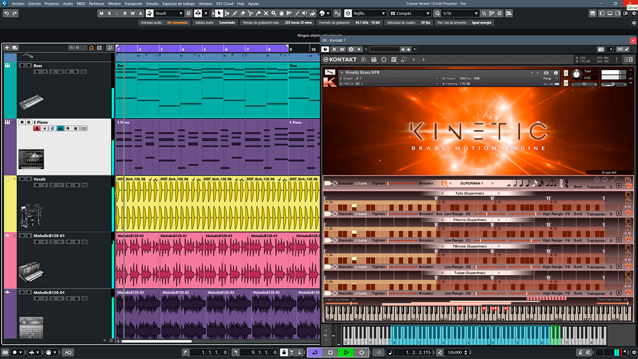This screenshot has width=638, height=359.
Task: Open the Transporte menu
Action: coord(133,3)
